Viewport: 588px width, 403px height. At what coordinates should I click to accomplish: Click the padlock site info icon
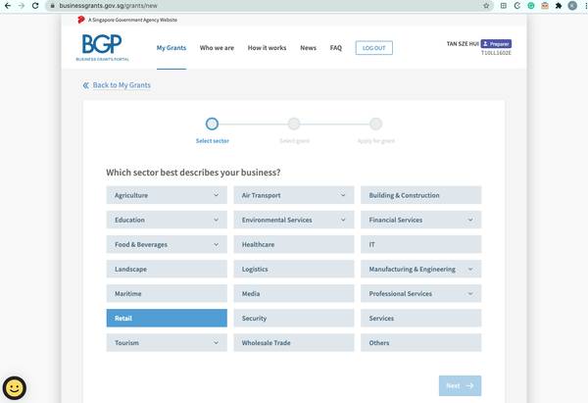pos(53,6)
